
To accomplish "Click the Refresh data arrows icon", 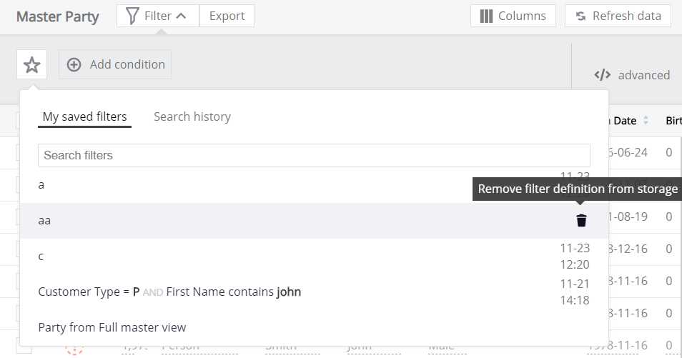I will 580,16.
